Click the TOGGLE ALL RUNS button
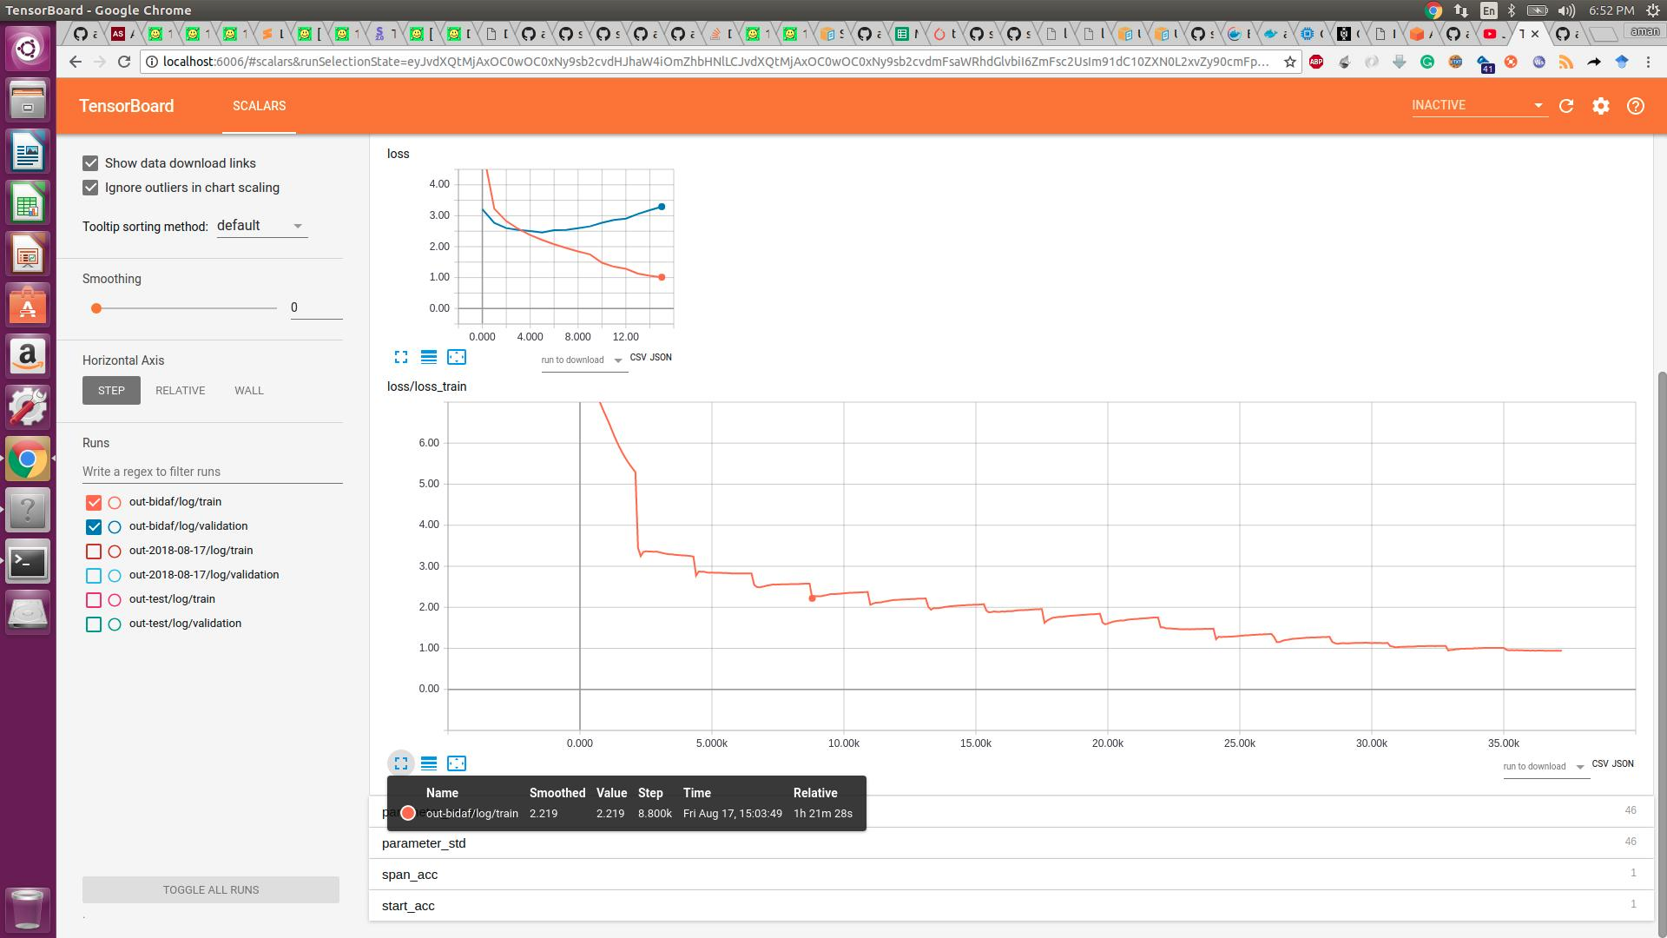This screenshot has height=938, width=1667. (210, 889)
